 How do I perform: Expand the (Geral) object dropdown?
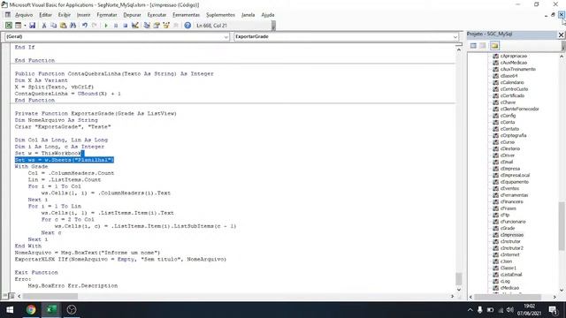[x=226, y=37]
